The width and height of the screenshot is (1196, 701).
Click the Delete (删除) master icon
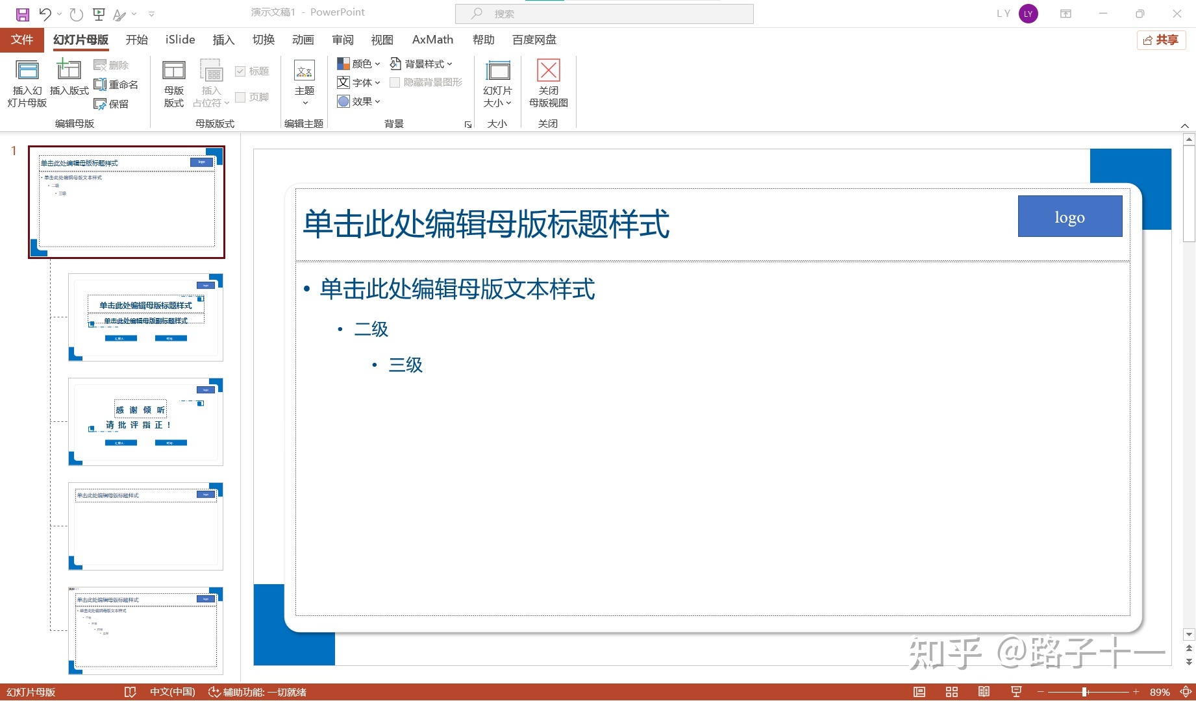[111, 65]
